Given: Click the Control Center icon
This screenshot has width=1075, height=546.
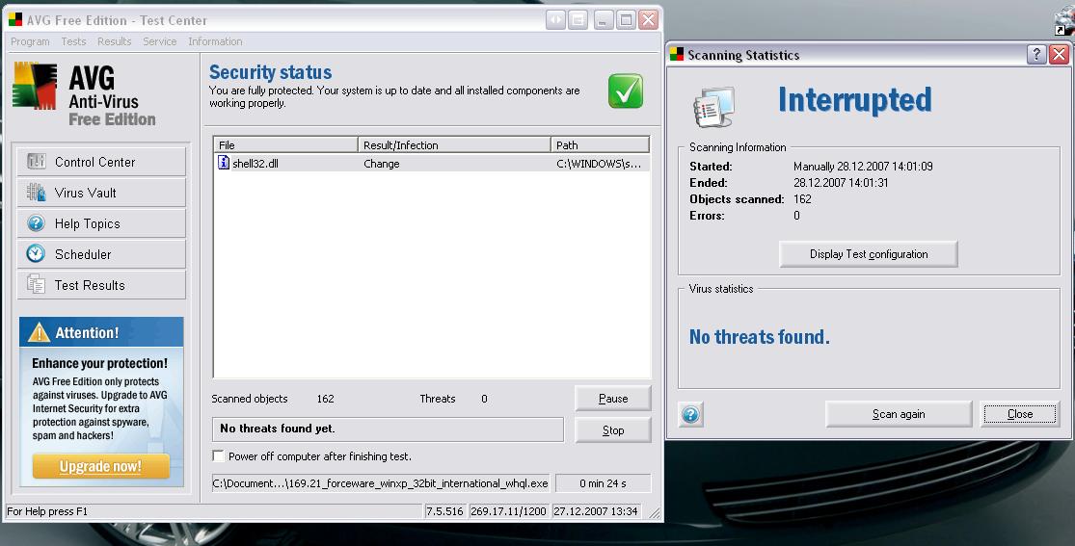Looking at the screenshot, I should click(37, 162).
